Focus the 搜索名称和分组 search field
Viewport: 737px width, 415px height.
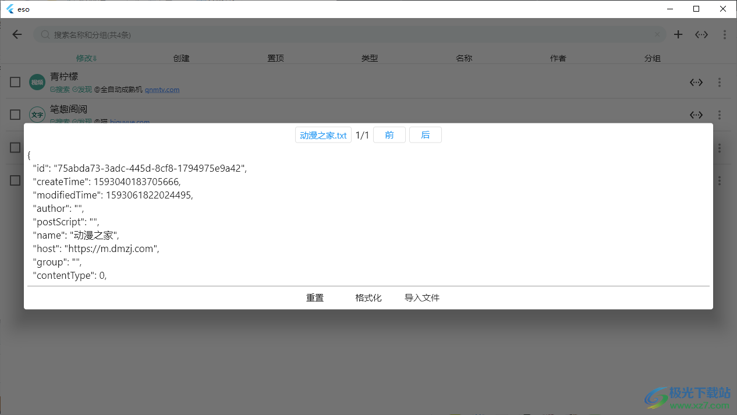(349, 35)
